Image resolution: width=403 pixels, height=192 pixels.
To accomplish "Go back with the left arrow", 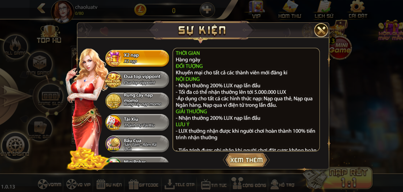I will (41, 8).
